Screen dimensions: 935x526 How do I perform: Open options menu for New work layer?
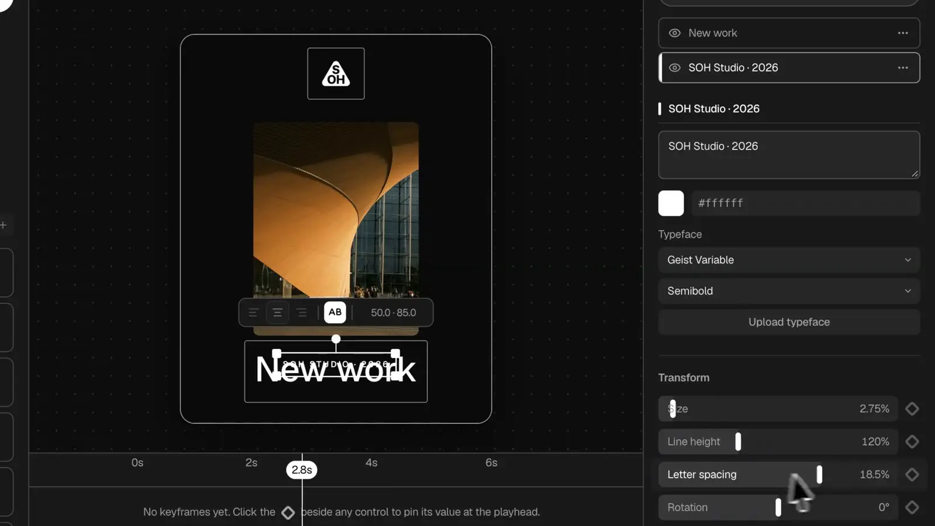point(903,33)
